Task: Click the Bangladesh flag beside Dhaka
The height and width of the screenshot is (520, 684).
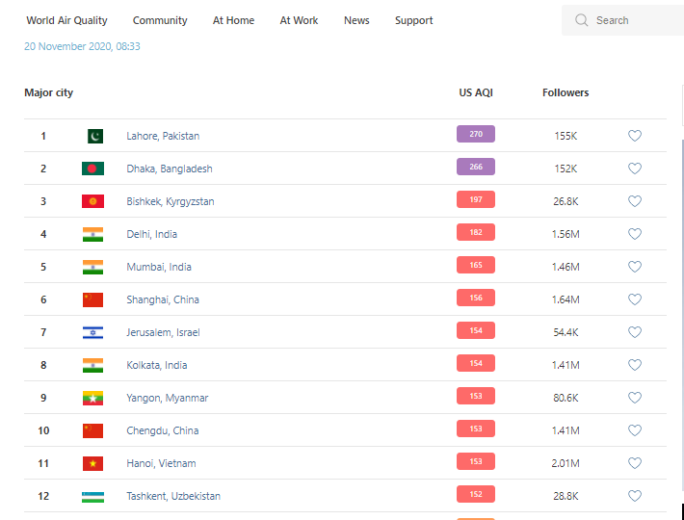Action: pos(92,169)
